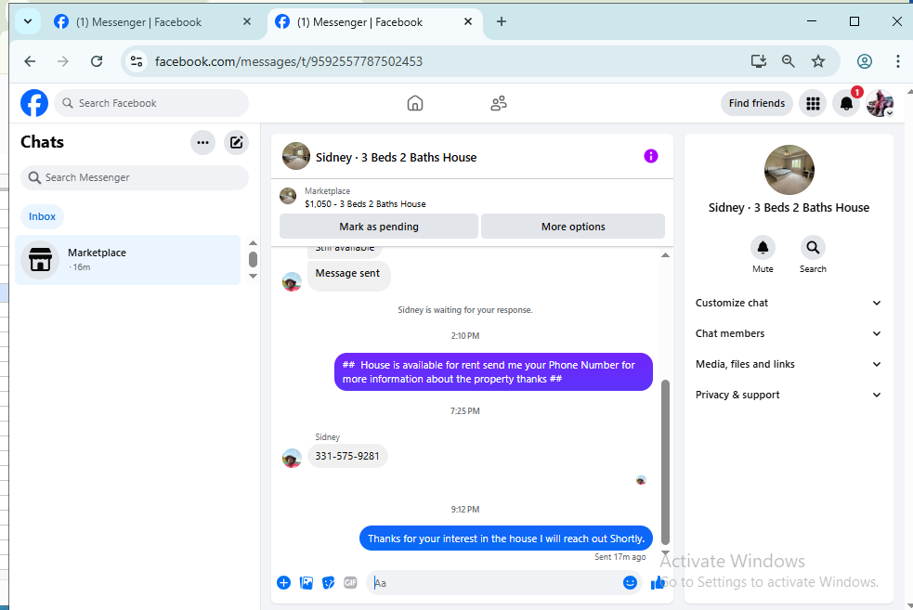Click the $1,050 listing link

365,203
